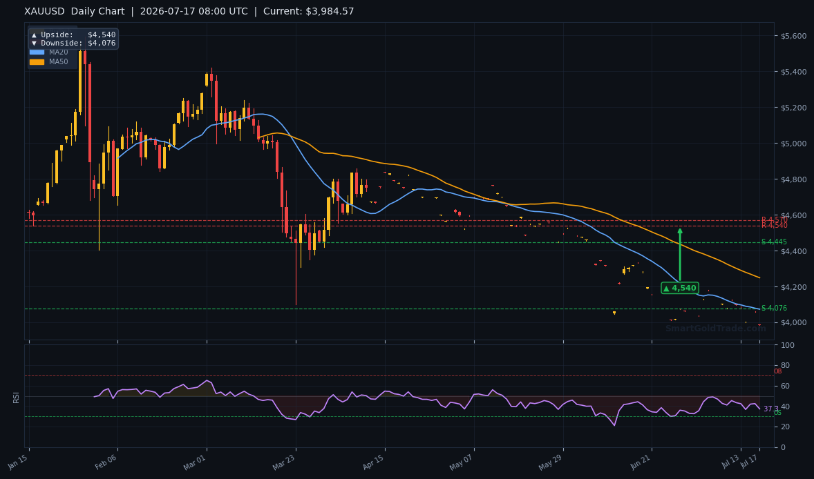Click the MA20 blue legend swatch
The height and width of the screenshot is (479, 814).
[x=37, y=52]
